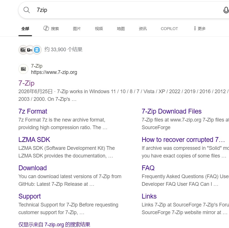The image size is (229, 228).
Task: Open the Download sublink
Action: [x=33, y=168]
